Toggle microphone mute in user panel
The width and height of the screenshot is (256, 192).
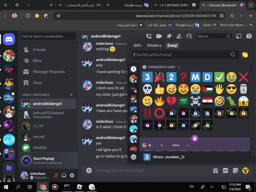[x=56, y=175]
